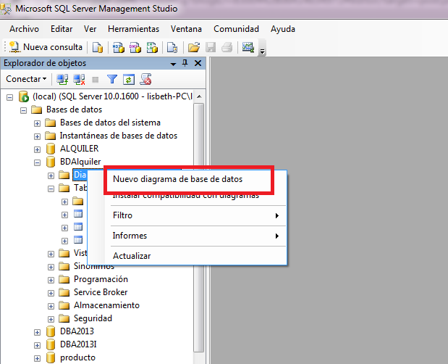Toggle auto-hide pin of Explorador de objetos
Viewport: 448px width, 364px height.
pyautogui.click(x=185, y=64)
